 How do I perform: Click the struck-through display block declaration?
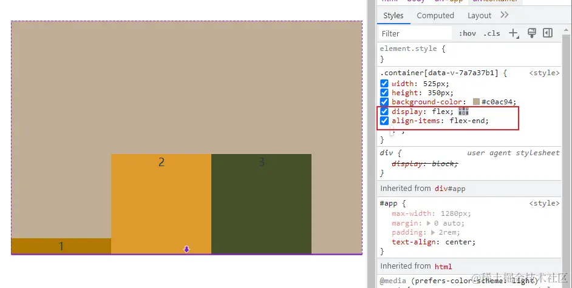pos(424,164)
